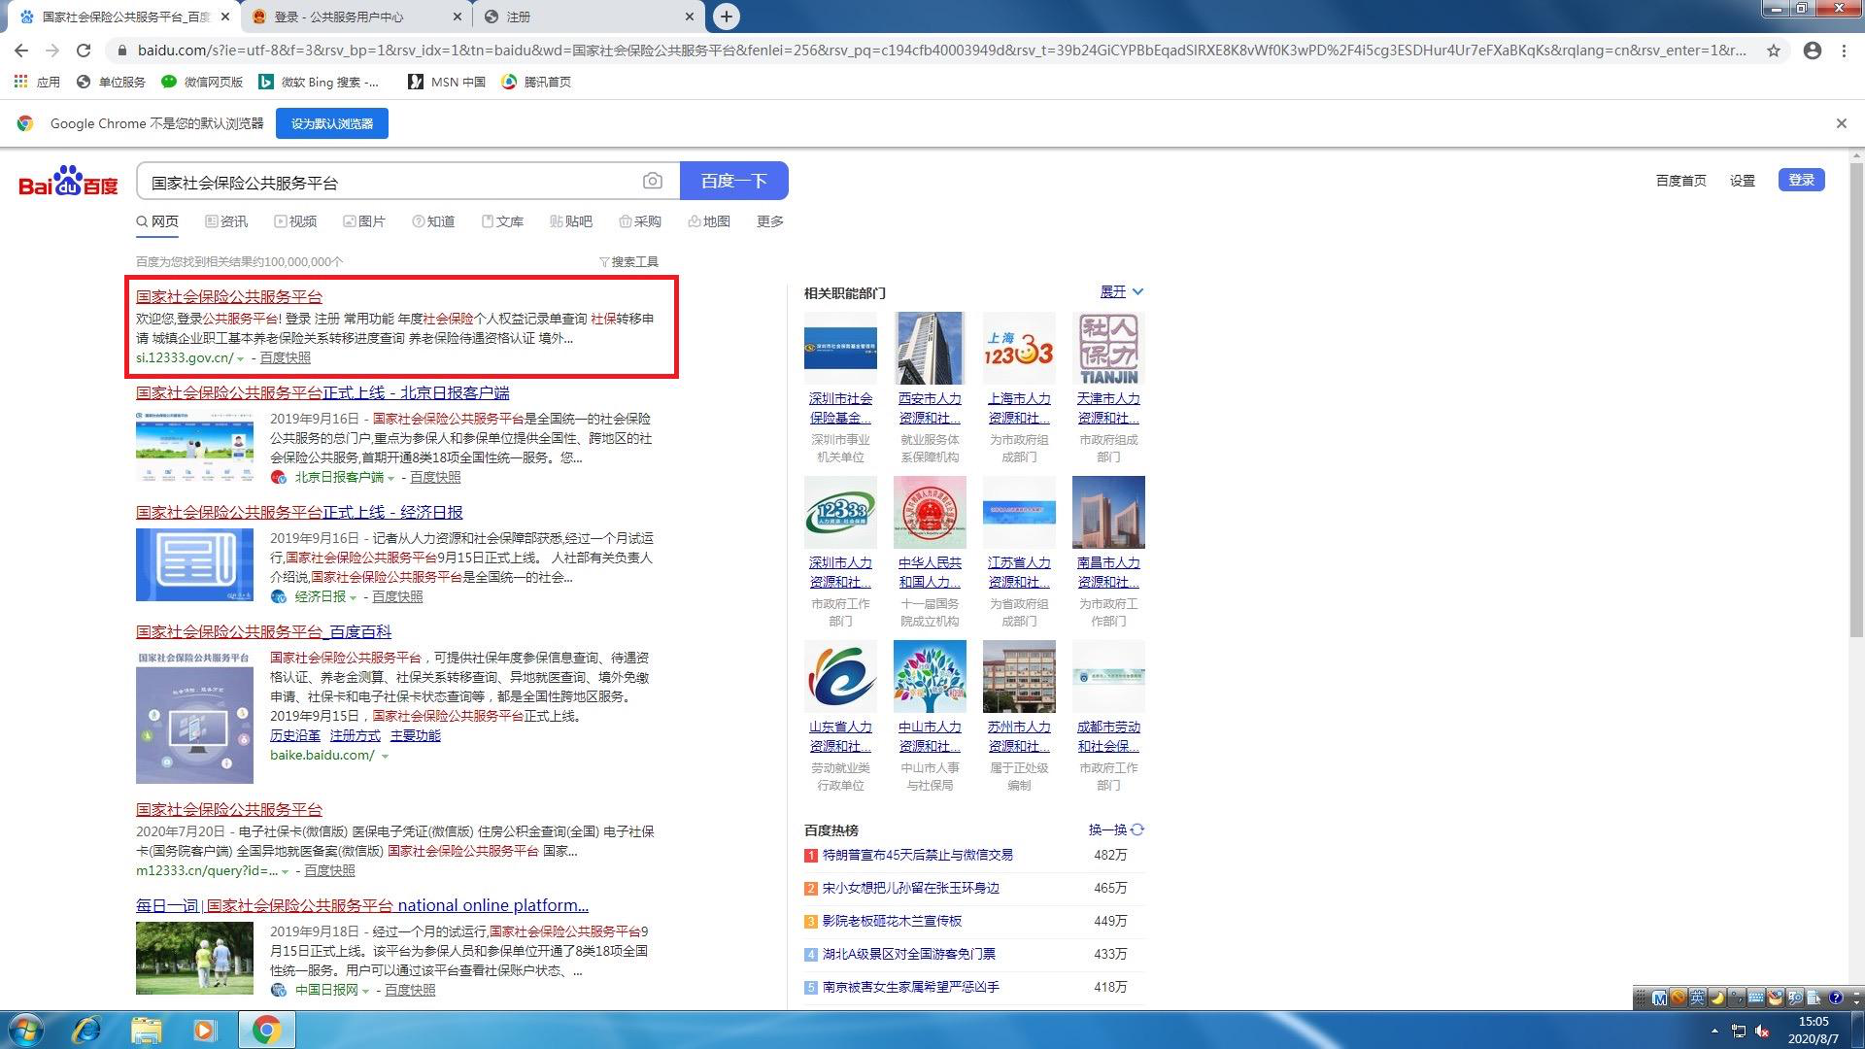
Task: Click the Baidu search input field
Action: [x=389, y=181]
